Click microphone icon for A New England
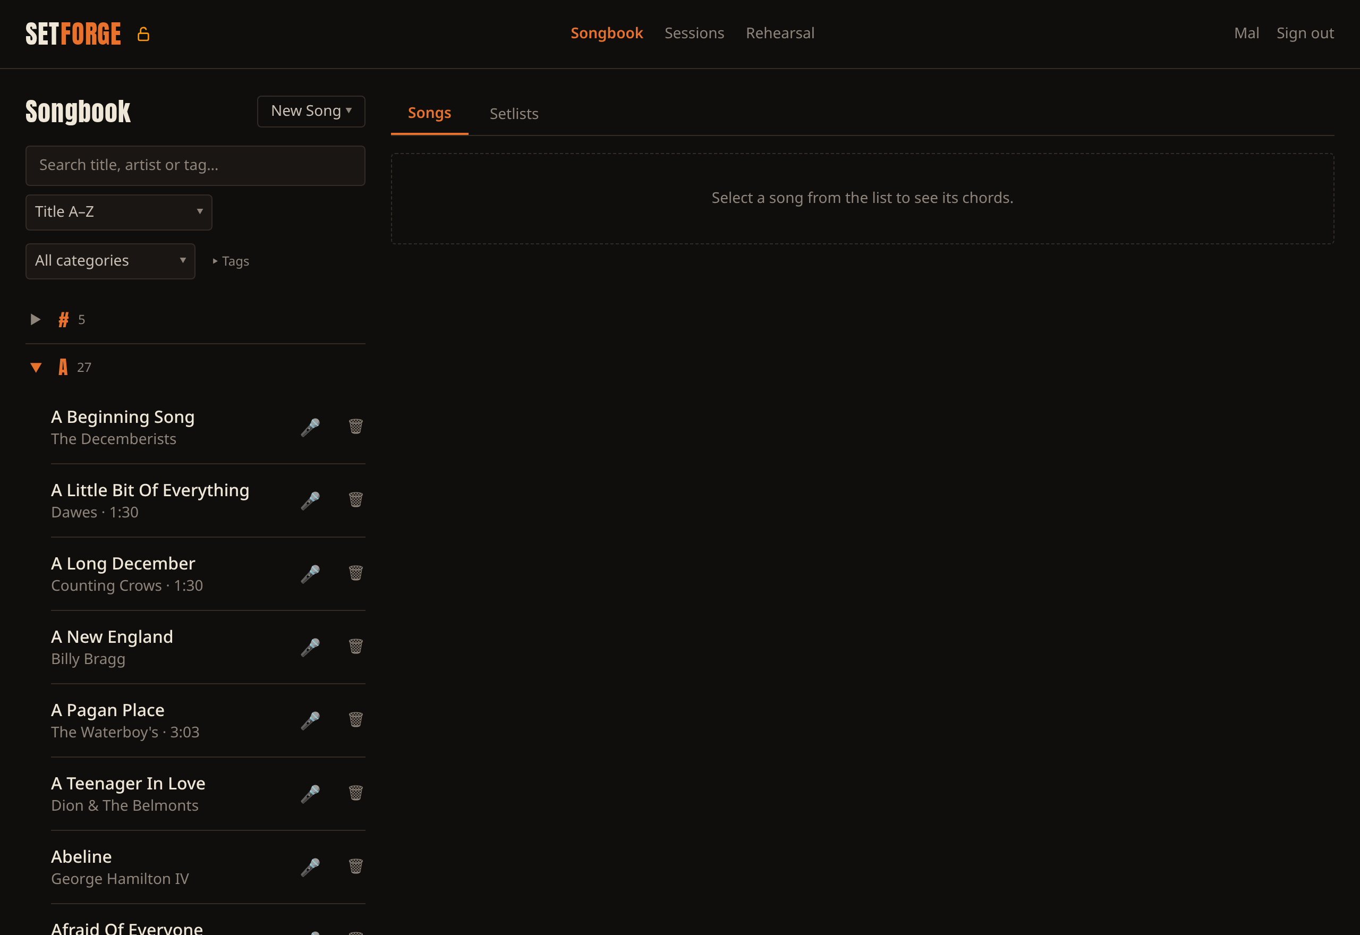This screenshot has width=1360, height=935. pos(310,647)
